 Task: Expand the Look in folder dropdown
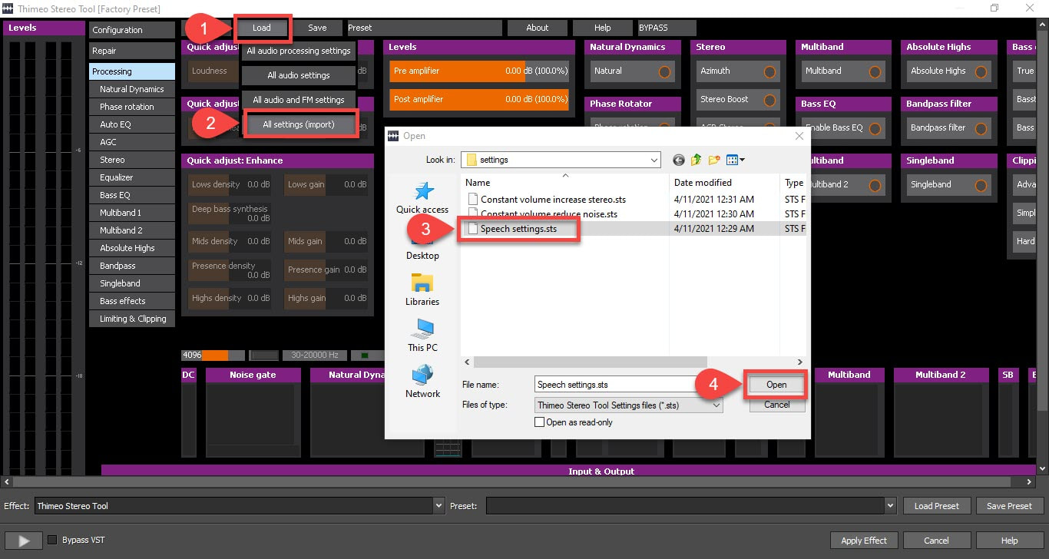click(654, 160)
